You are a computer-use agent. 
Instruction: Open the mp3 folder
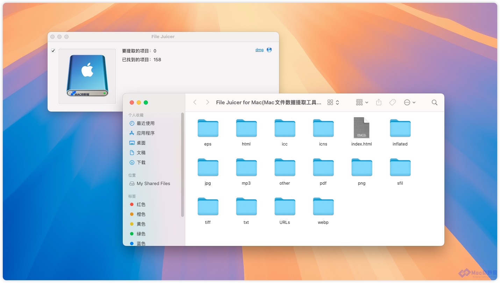246,167
